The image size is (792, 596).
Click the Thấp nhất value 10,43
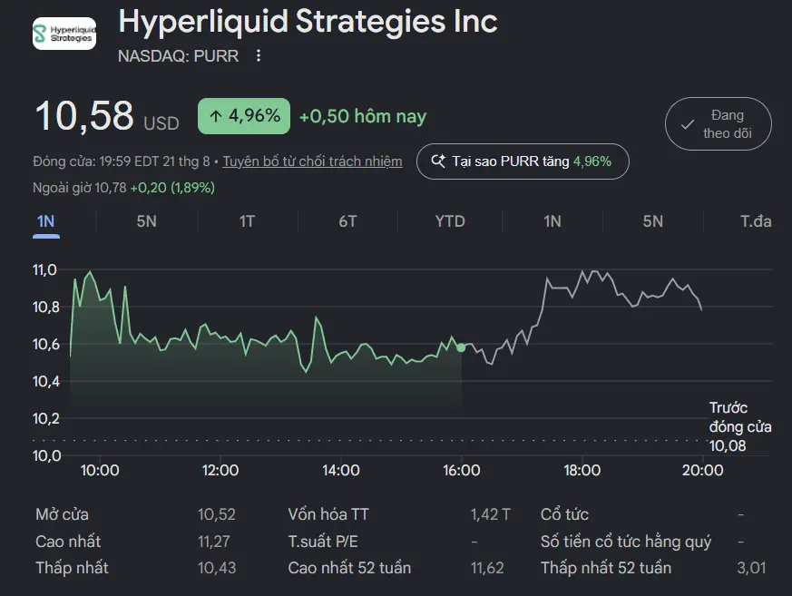coord(217,568)
